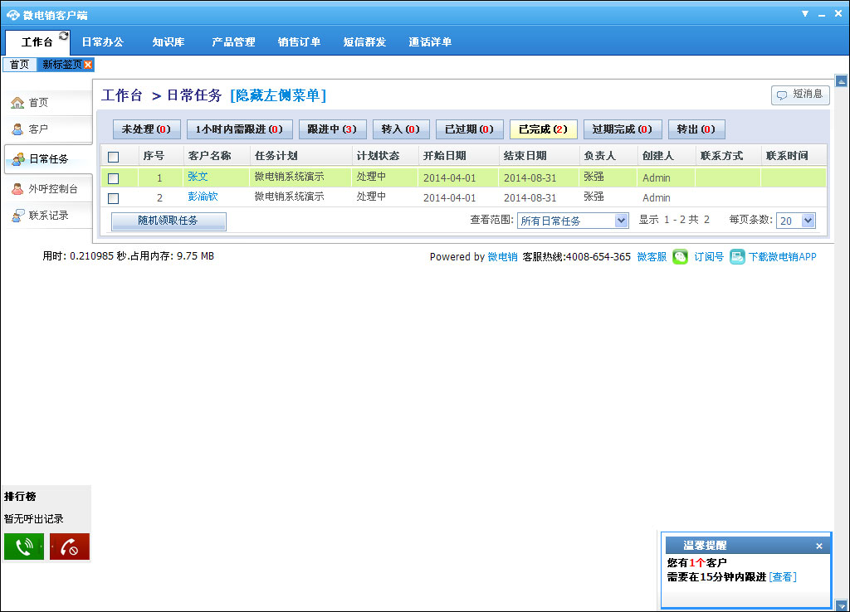Click the 转出 (0) filter button
The width and height of the screenshot is (850, 612).
click(696, 129)
